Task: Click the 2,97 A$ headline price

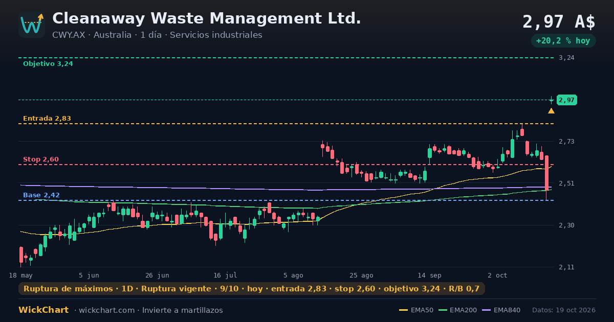Action: pyautogui.click(x=559, y=22)
